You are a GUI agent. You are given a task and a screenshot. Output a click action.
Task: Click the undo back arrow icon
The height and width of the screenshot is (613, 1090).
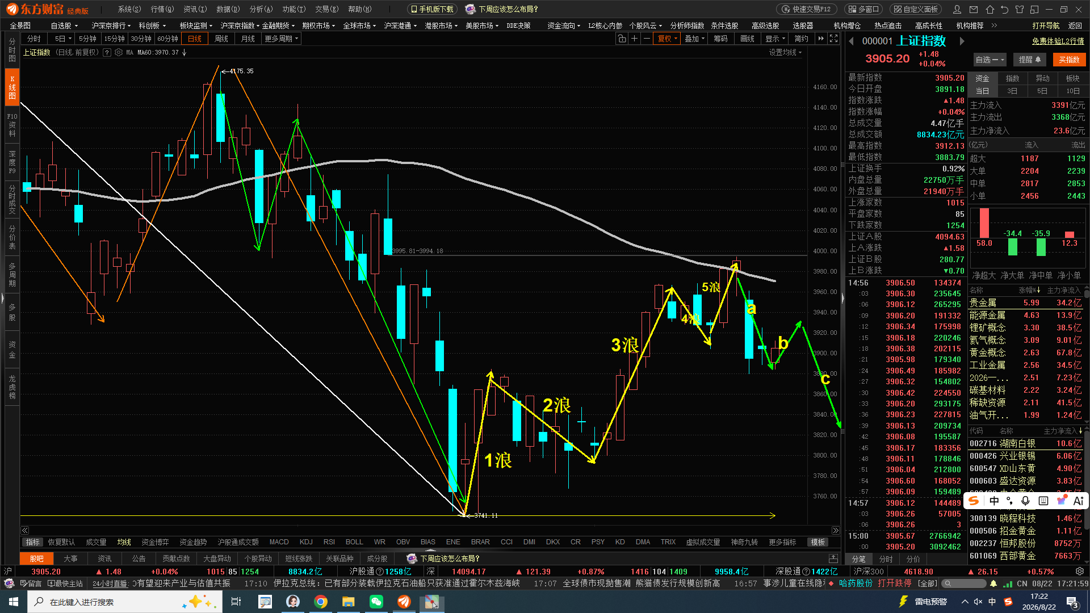pyautogui.click(x=1005, y=9)
